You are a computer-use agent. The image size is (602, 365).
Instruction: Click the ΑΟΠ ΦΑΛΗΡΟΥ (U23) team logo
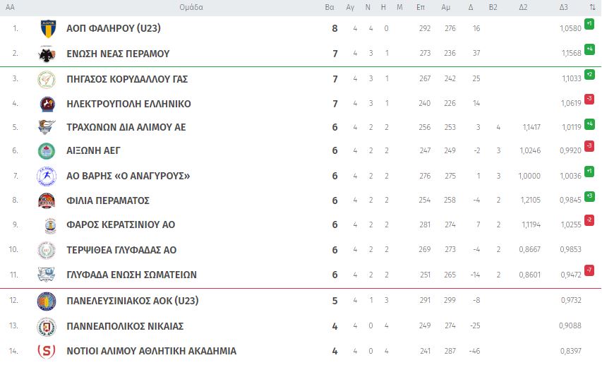(47, 29)
